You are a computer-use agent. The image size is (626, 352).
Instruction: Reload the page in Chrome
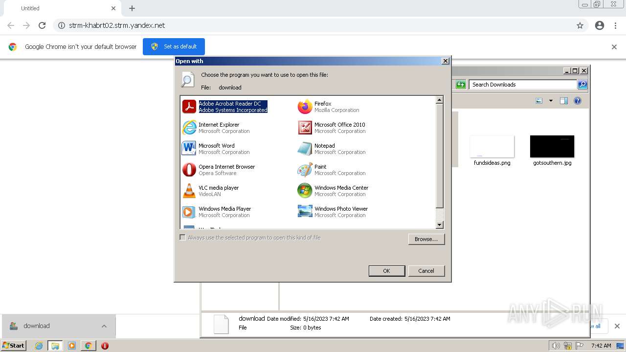pyautogui.click(x=42, y=25)
